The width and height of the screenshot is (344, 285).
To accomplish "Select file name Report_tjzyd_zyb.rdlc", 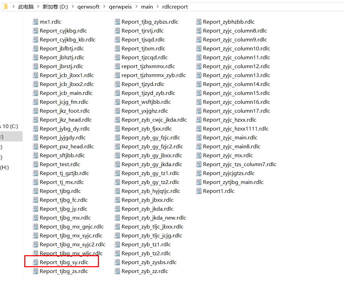I will click(149, 93).
